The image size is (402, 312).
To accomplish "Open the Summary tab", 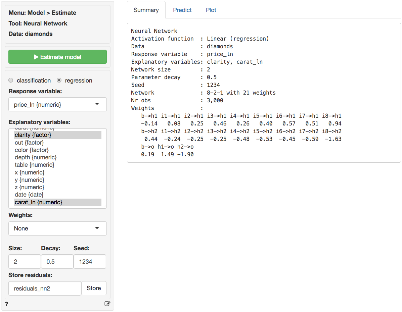I will coord(146,10).
